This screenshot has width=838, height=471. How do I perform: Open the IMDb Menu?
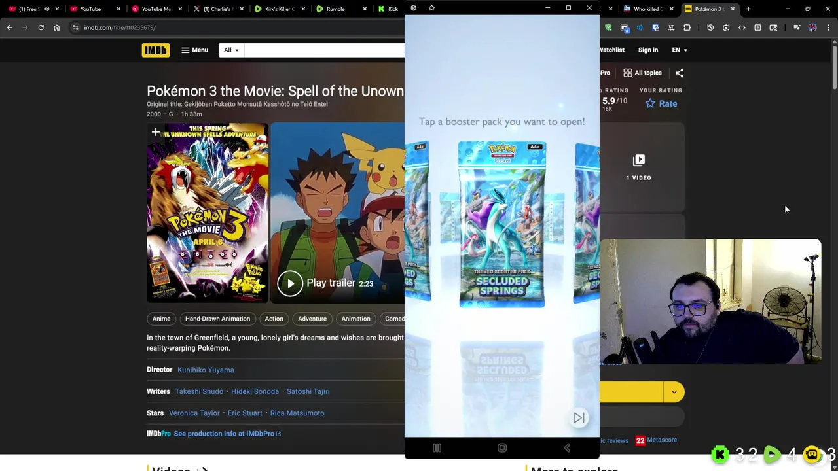click(x=194, y=50)
